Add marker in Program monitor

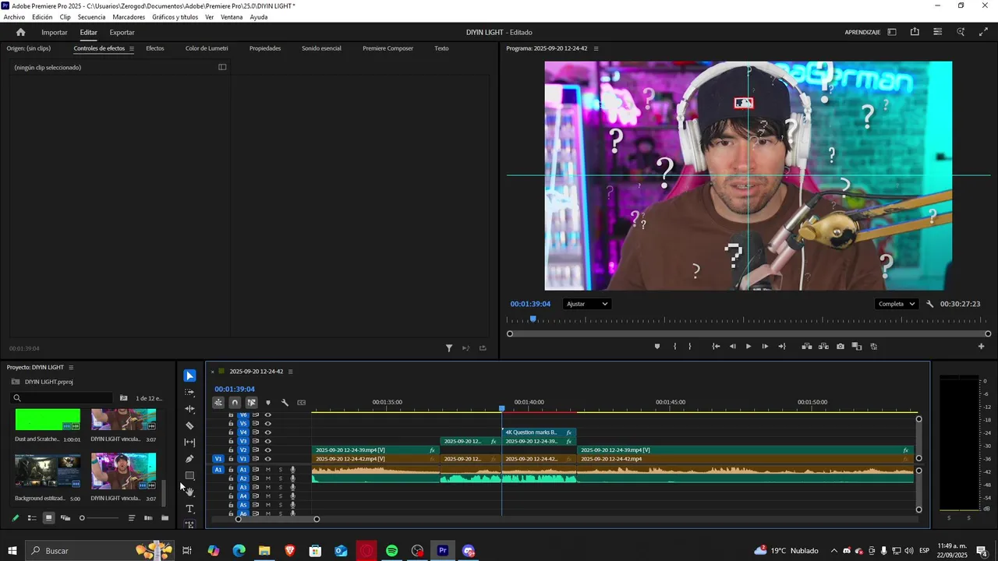[x=657, y=347]
